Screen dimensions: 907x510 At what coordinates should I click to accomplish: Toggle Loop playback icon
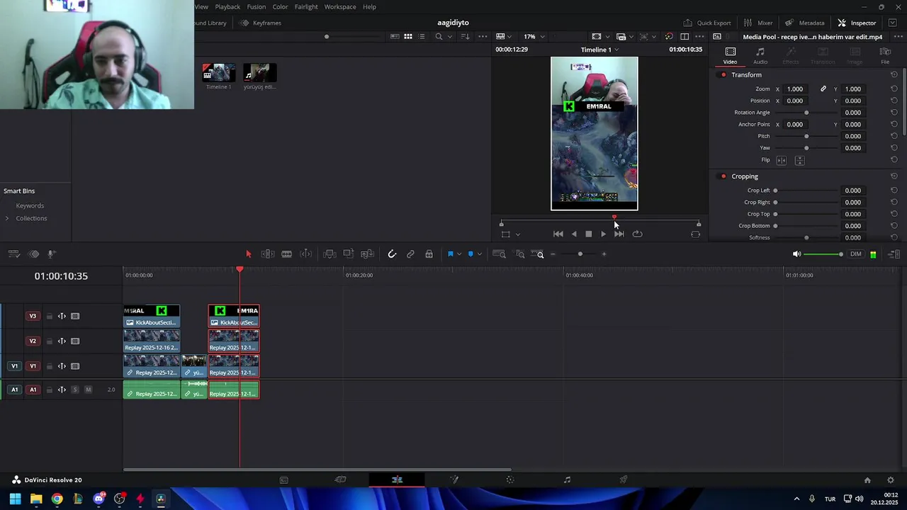pyautogui.click(x=637, y=234)
